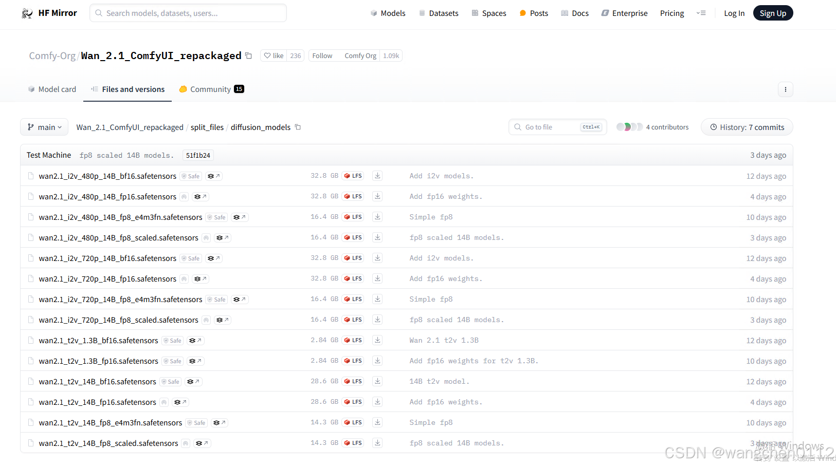Copy the repository name with copy icon
Screen dimensions: 836x467
(249, 55)
